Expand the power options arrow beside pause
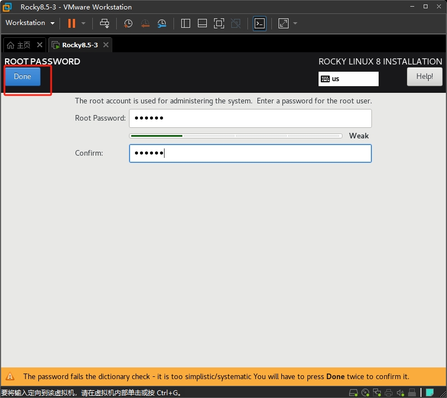447x398 pixels. 83,23
